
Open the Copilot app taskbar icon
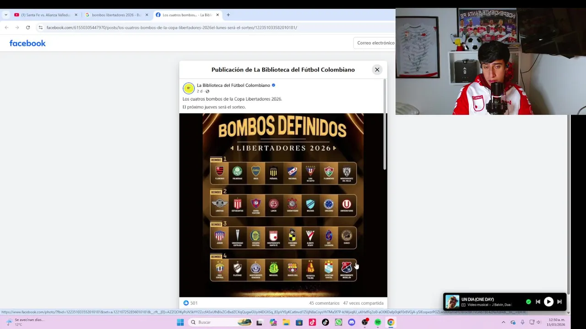coord(273,322)
